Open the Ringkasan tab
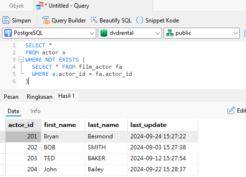Viewport: 246px width, 177px height. [40, 97]
